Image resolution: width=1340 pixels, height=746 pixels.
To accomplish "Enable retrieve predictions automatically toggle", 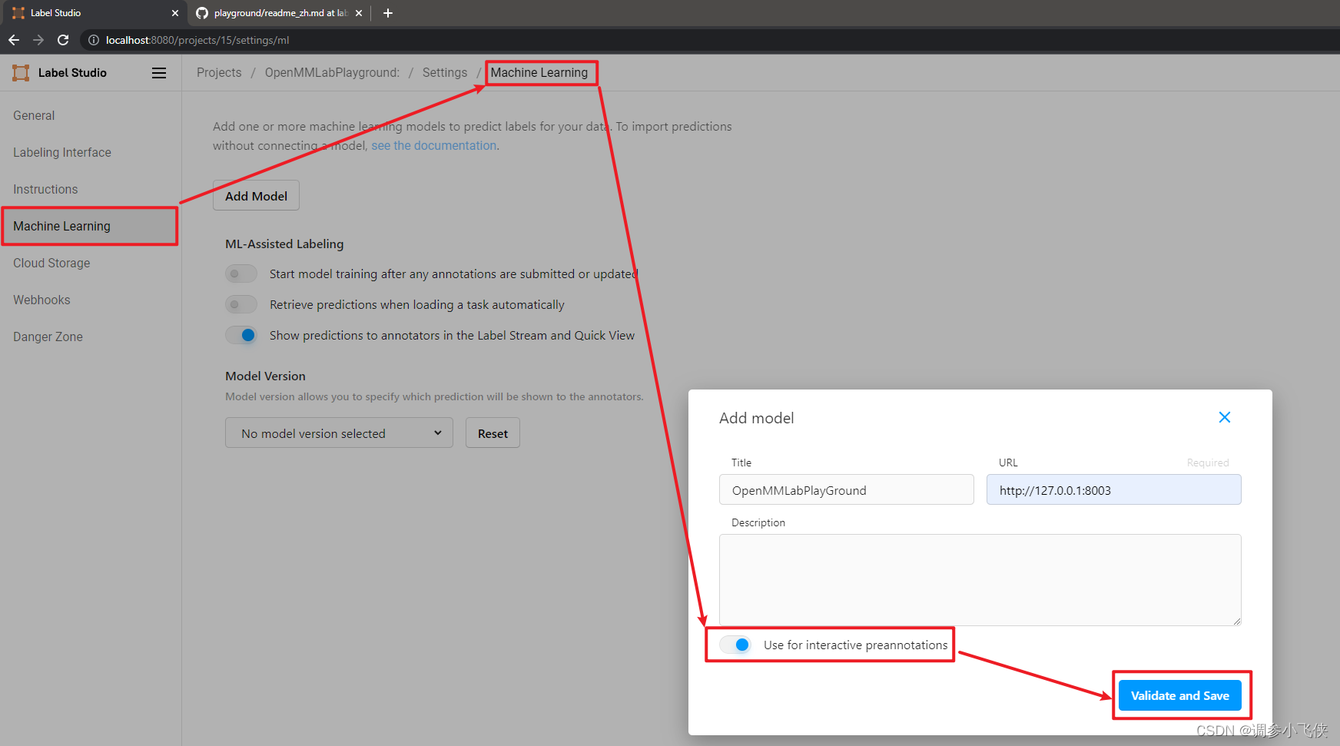I will (x=241, y=305).
